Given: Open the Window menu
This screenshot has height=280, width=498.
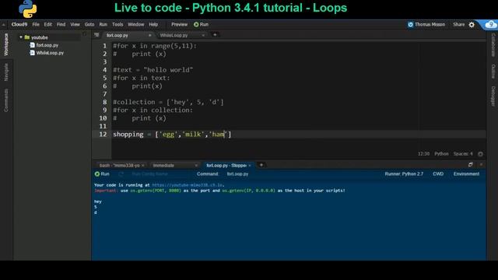Looking at the screenshot, I should (135, 24).
